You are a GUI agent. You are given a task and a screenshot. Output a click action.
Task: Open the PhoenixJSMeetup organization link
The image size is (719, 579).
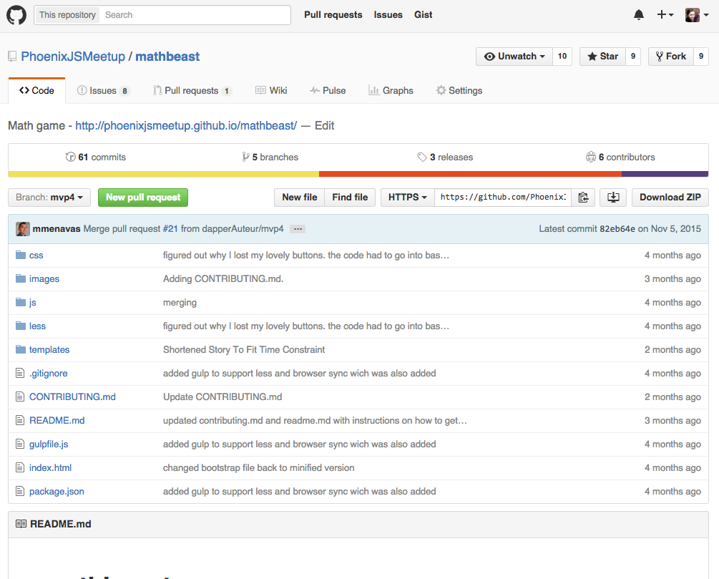[x=73, y=57]
